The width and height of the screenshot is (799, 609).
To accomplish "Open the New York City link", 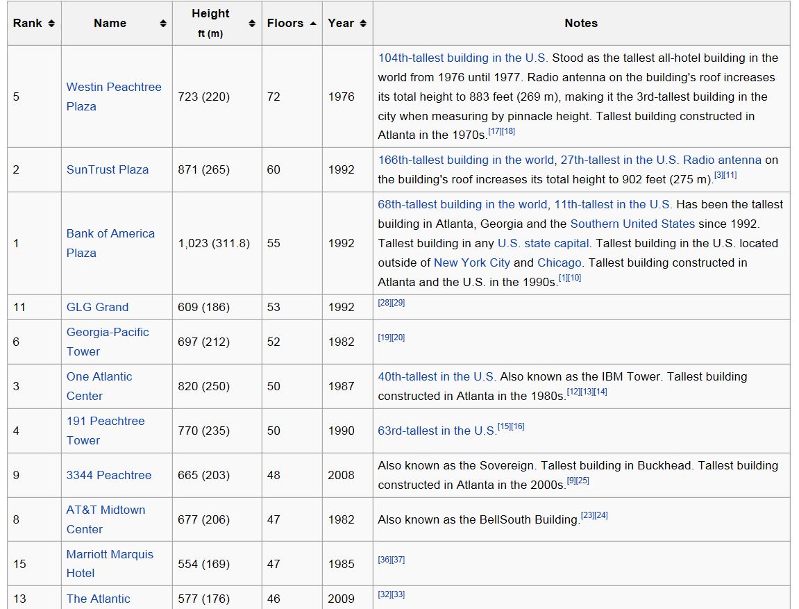I will (x=471, y=262).
